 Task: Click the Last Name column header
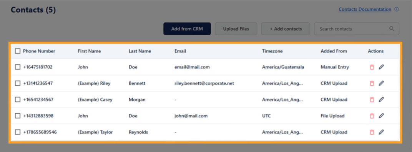[x=140, y=51]
